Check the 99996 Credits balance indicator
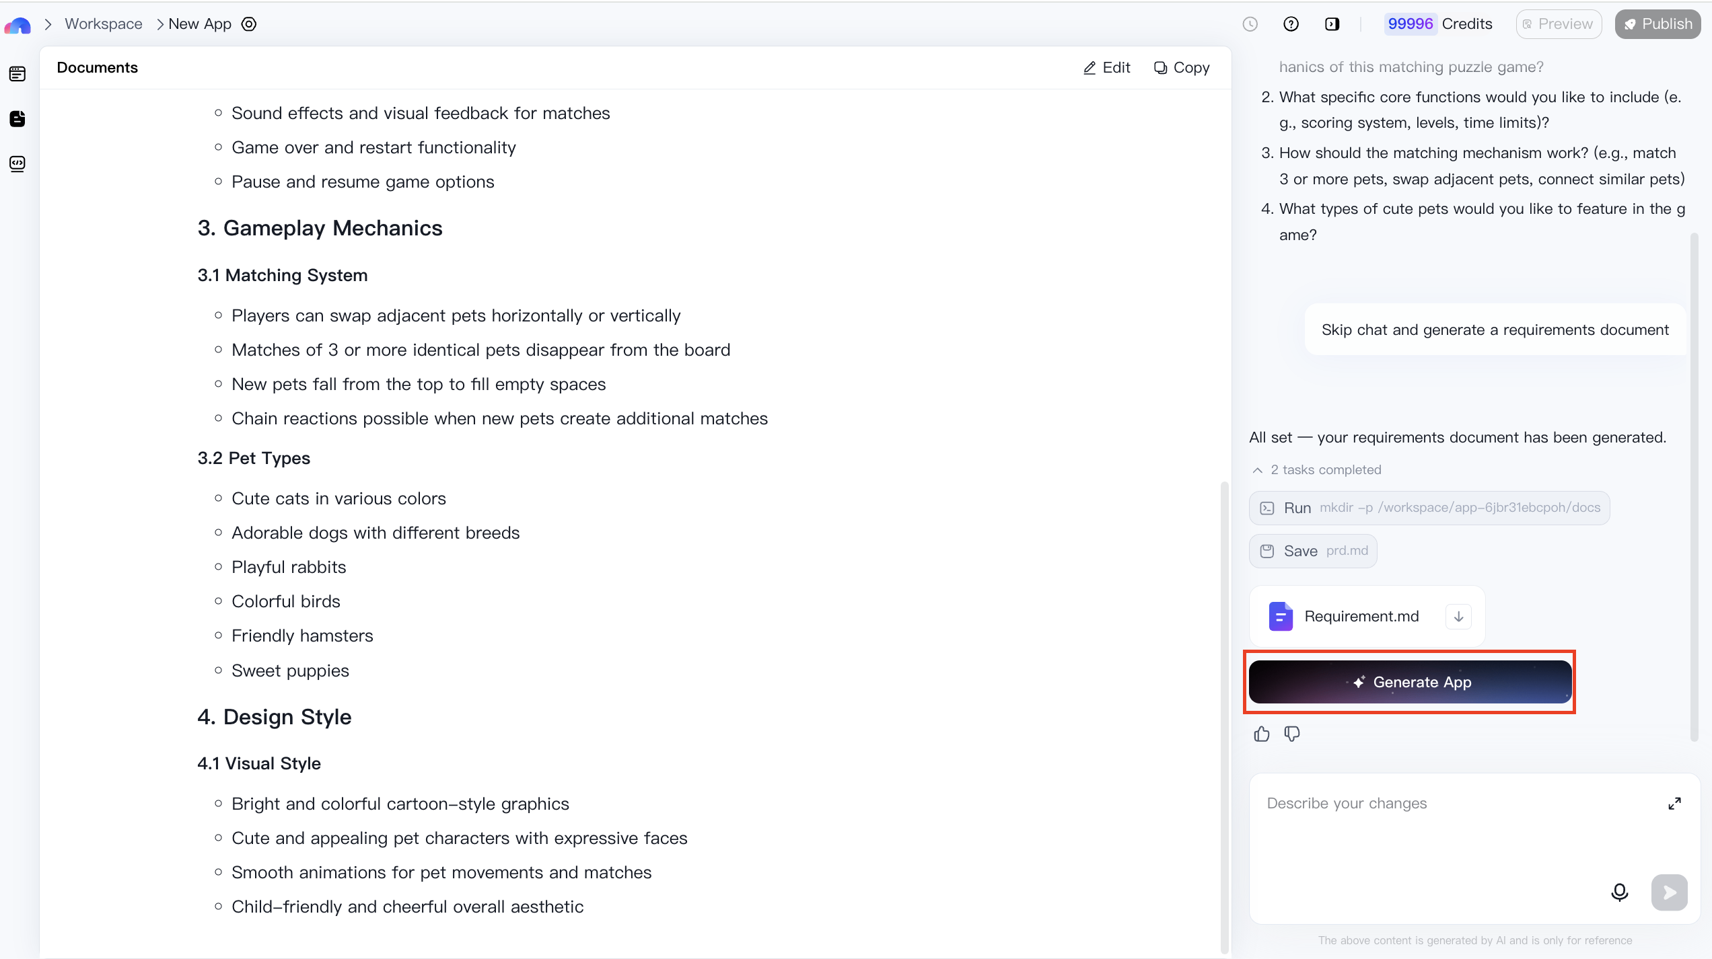The height and width of the screenshot is (959, 1712). pyautogui.click(x=1439, y=24)
